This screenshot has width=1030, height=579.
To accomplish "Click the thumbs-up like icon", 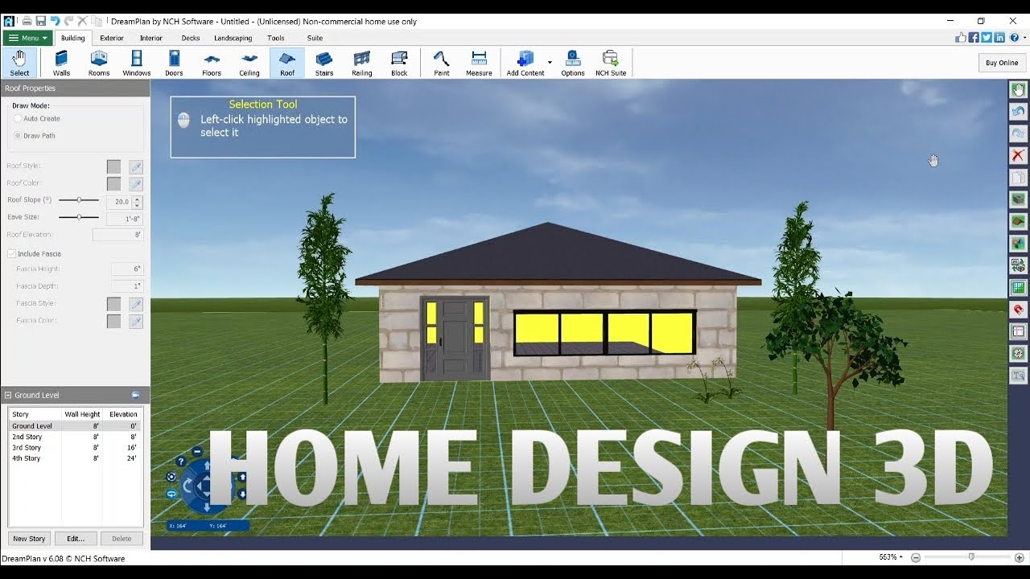I will pyautogui.click(x=961, y=38).
